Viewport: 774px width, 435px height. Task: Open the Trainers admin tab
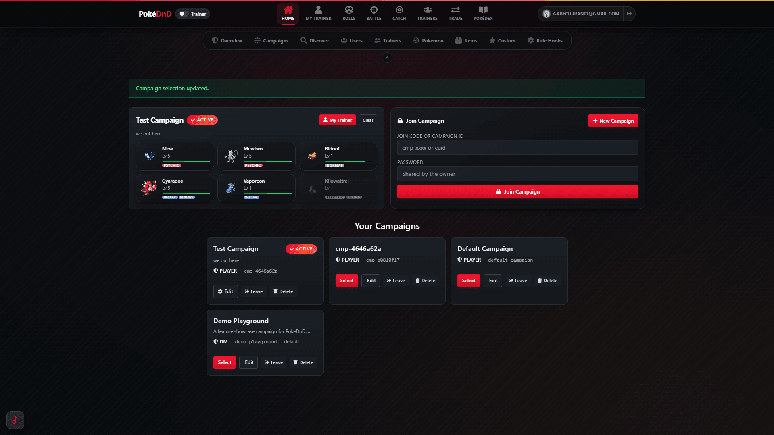388,41
